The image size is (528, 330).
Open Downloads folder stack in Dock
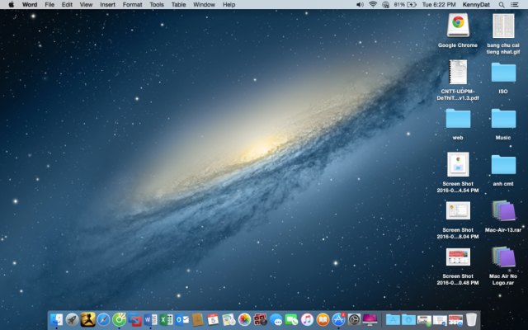[x=409, y=319]
